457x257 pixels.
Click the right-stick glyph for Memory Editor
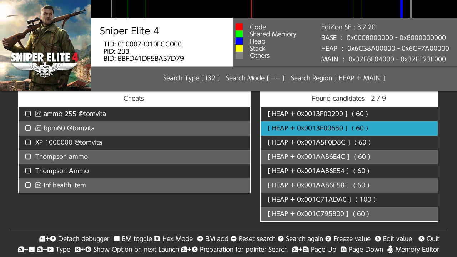(390, 249)
